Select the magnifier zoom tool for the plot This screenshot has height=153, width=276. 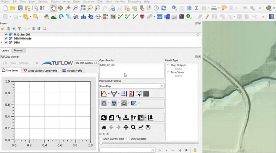133,127
